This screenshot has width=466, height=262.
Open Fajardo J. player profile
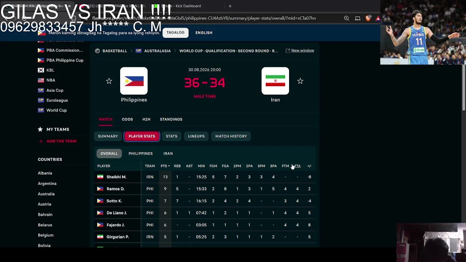click(115, 225)
